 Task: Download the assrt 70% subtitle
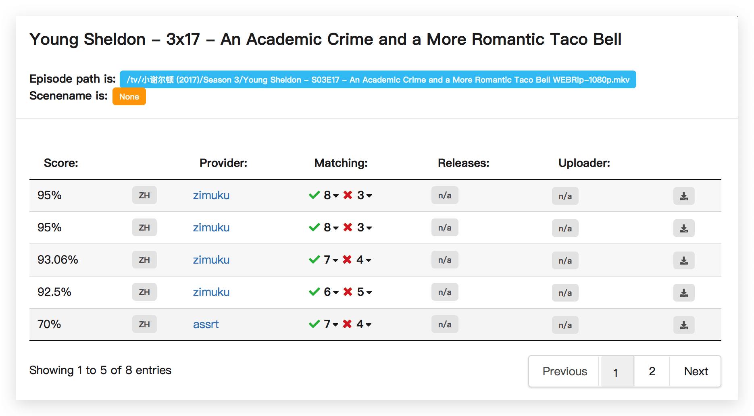pyautogui.click(x=683, y=325)
